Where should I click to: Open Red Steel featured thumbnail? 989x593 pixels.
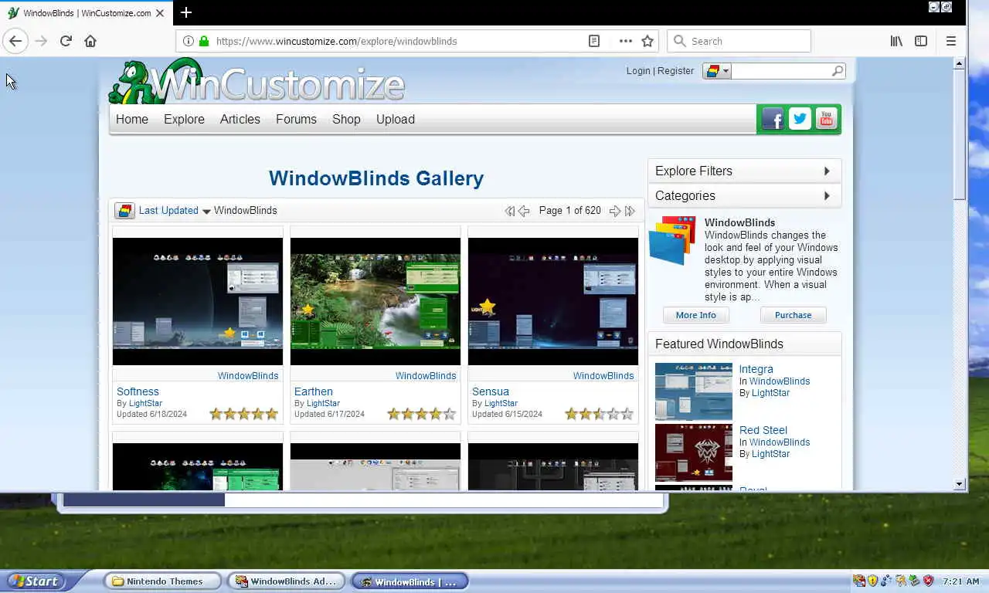point(694,452)
